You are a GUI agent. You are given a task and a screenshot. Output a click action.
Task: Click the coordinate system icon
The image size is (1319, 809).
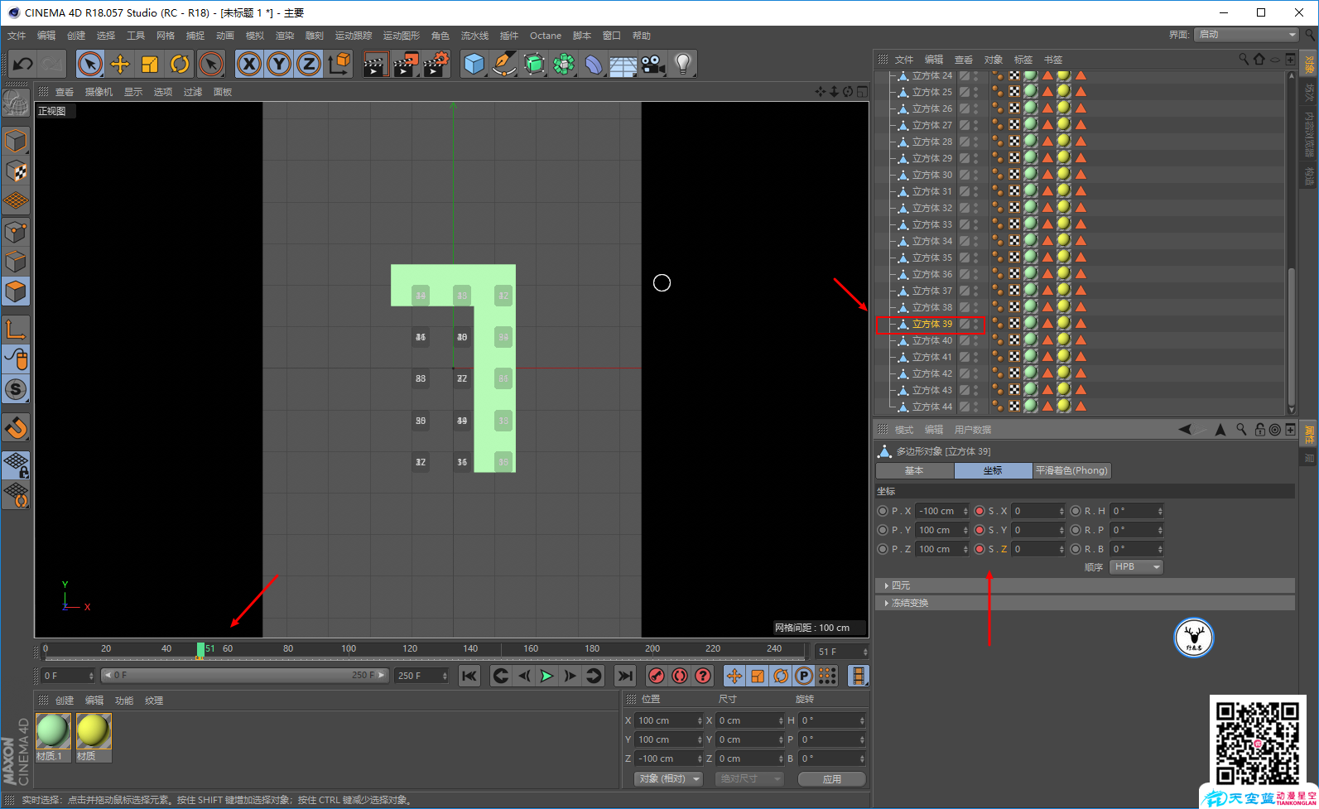click(339, 64)
